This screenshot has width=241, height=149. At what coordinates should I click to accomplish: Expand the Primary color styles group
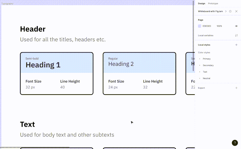[x=200, y=59]
